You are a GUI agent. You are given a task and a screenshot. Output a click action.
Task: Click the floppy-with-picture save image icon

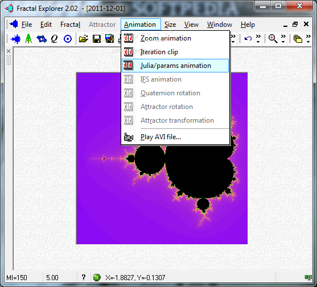pyautogui.click(x=110, y=38)
